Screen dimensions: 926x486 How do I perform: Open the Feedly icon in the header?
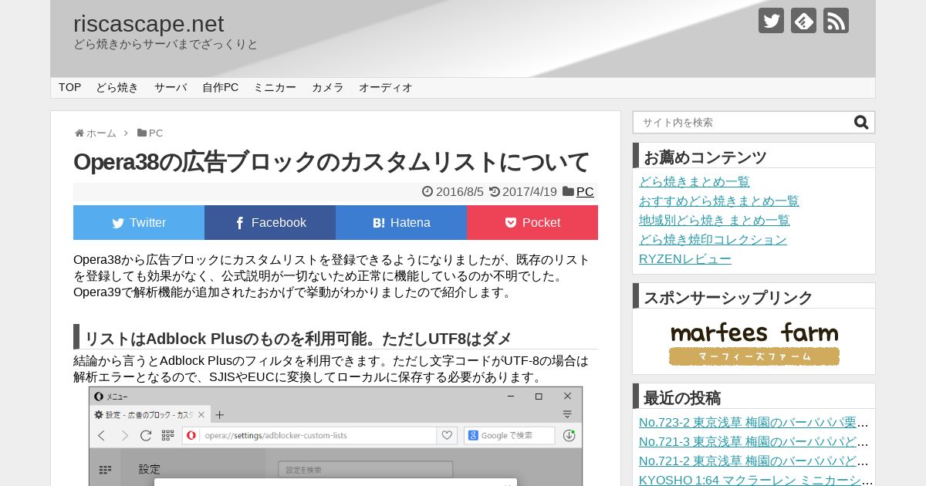pos(803,20)
